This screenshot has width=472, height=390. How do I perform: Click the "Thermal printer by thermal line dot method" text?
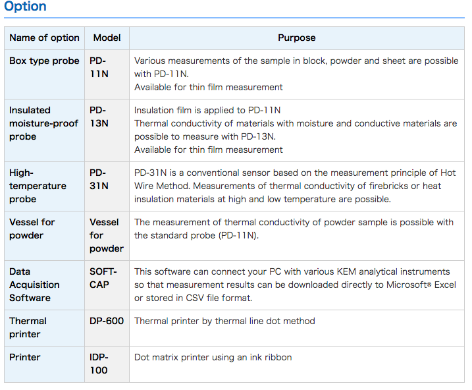[224, 321]
